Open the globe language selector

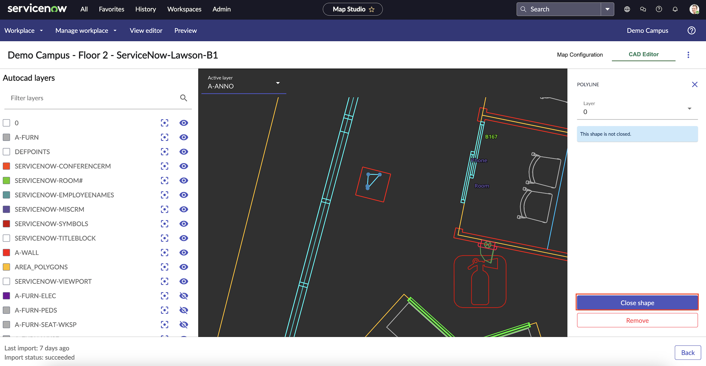[627, 9]
